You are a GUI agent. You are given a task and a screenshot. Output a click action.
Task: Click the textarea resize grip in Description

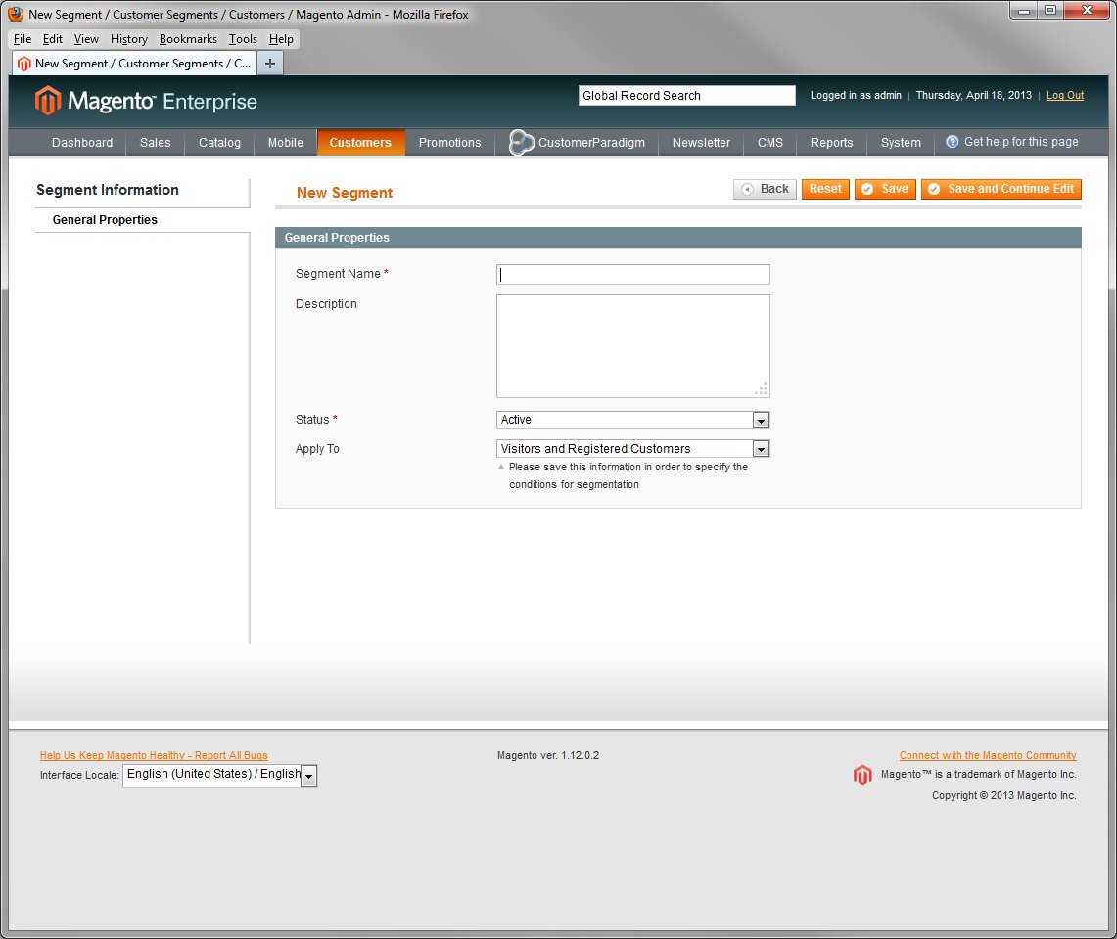(762, 389)
